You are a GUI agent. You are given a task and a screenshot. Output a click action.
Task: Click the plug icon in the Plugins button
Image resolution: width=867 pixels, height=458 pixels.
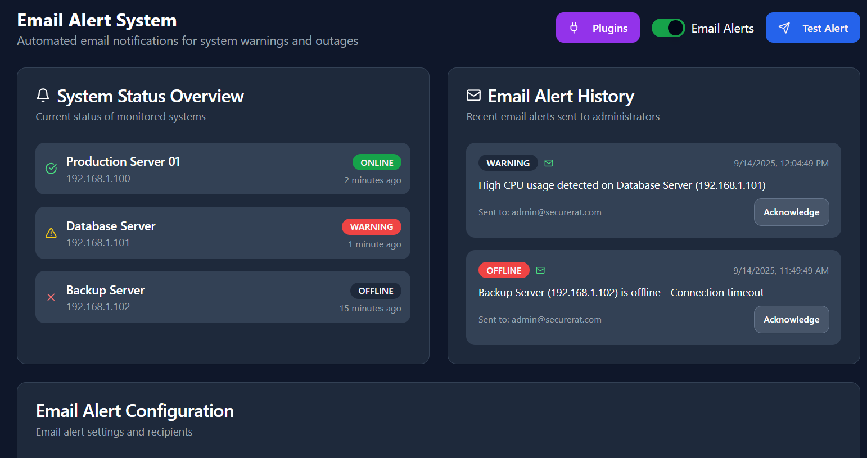point(574,28)
